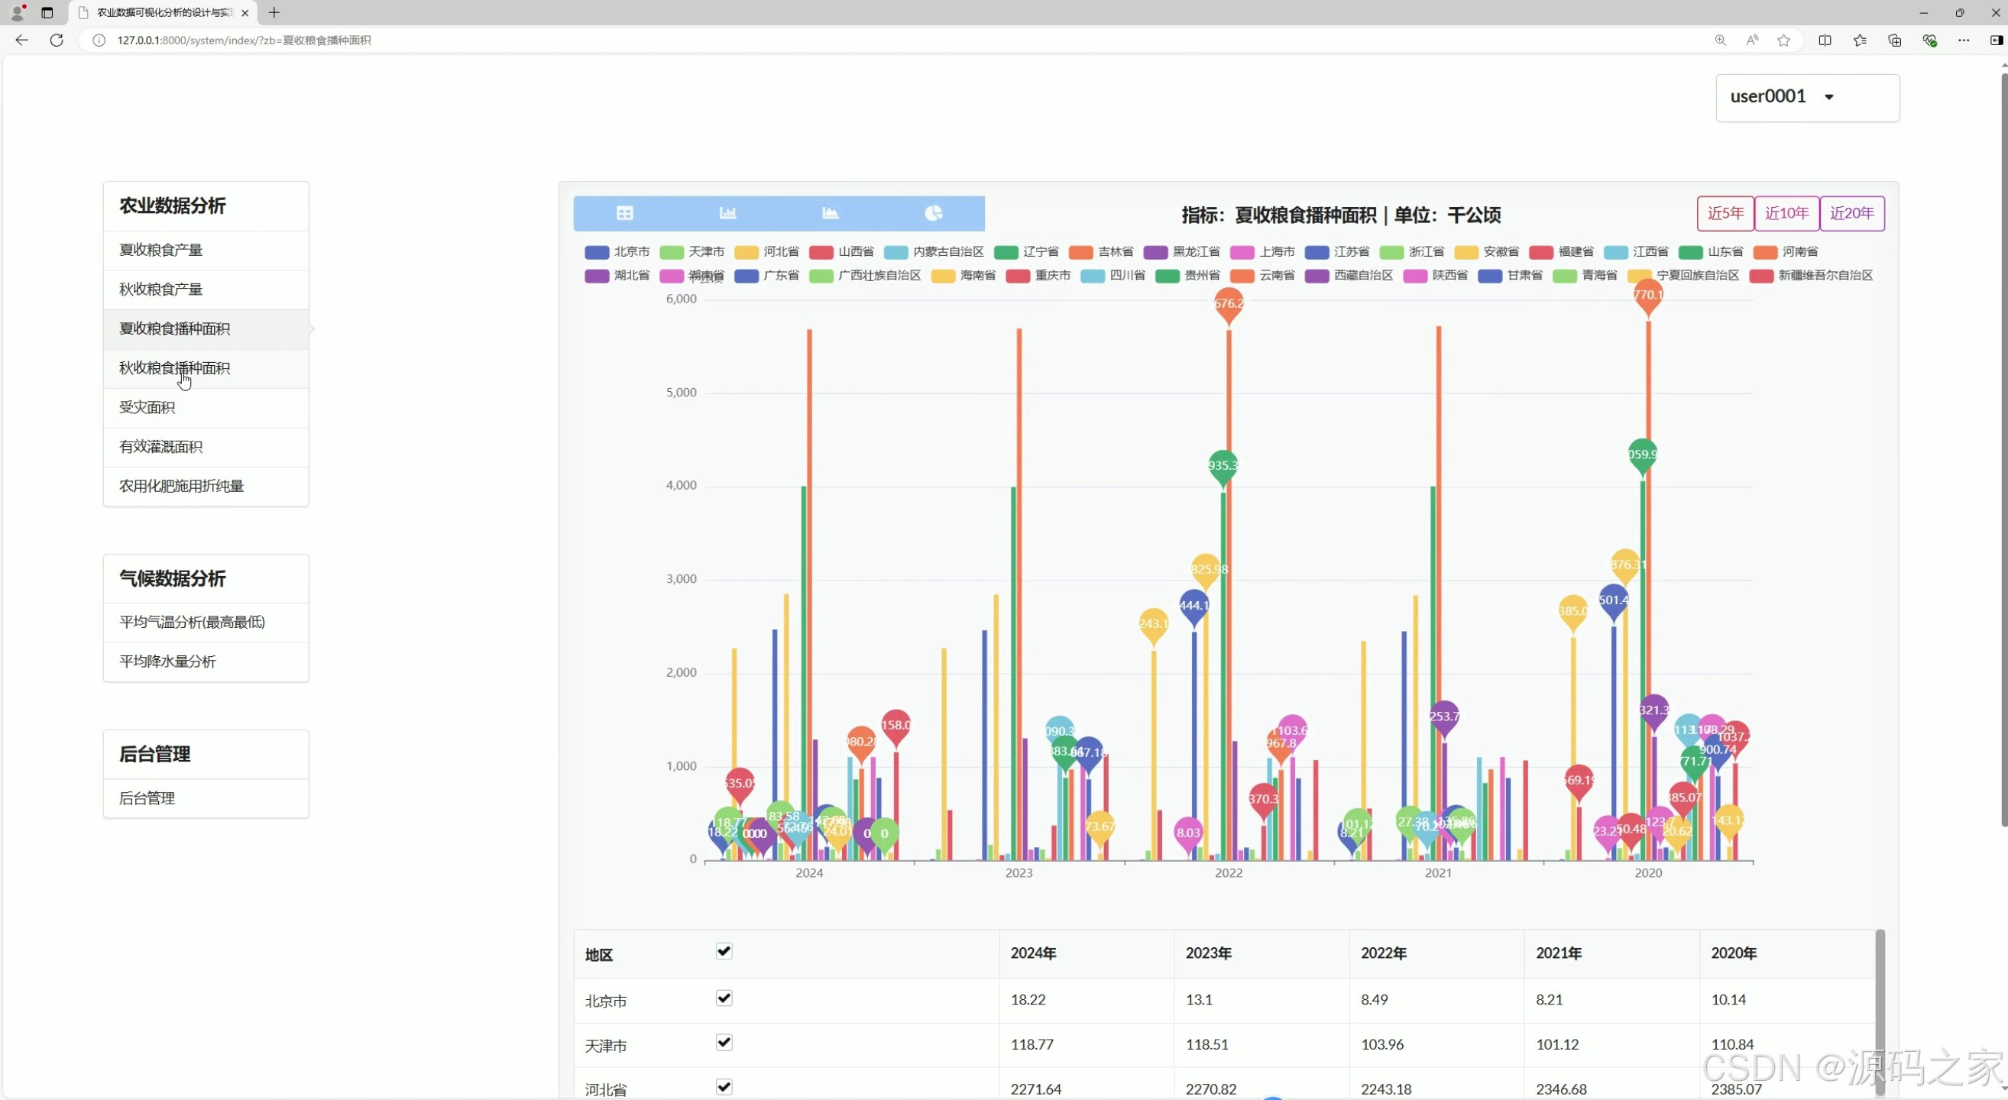
Task: Open browser settings and more menu
Action: [1964, 40]
